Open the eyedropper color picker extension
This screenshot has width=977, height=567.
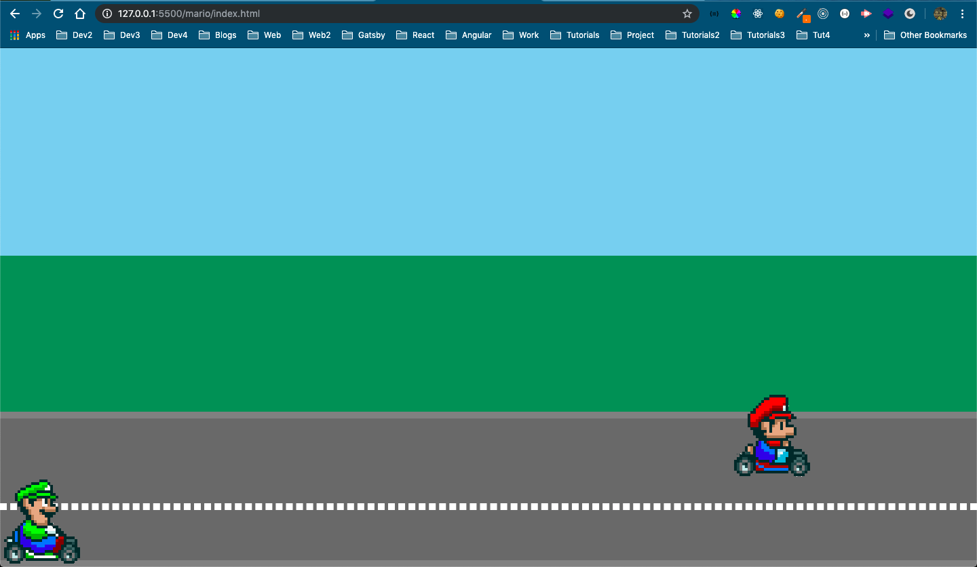pyautogui.click(x=803, y=14)
